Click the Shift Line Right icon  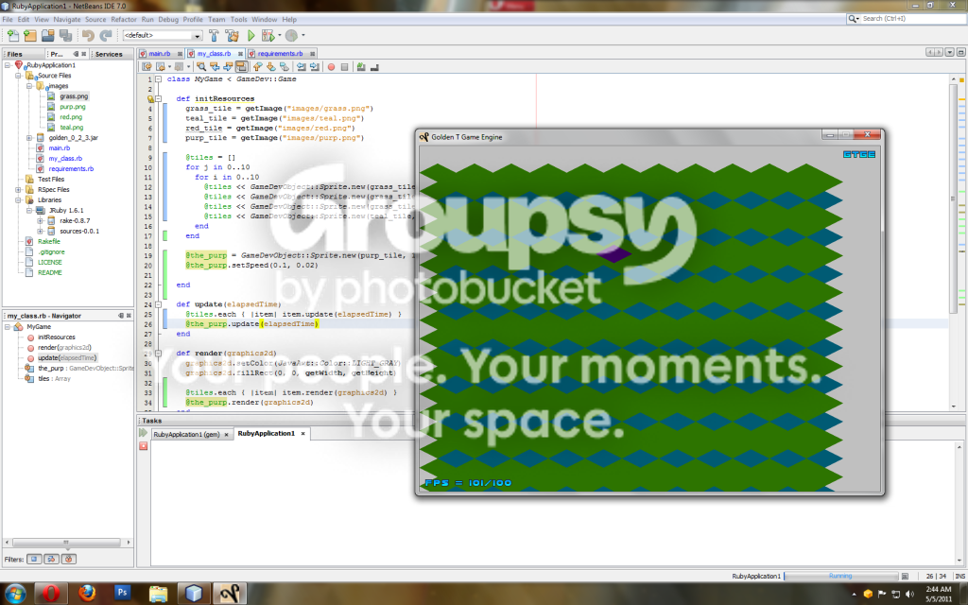pos(314,67)
